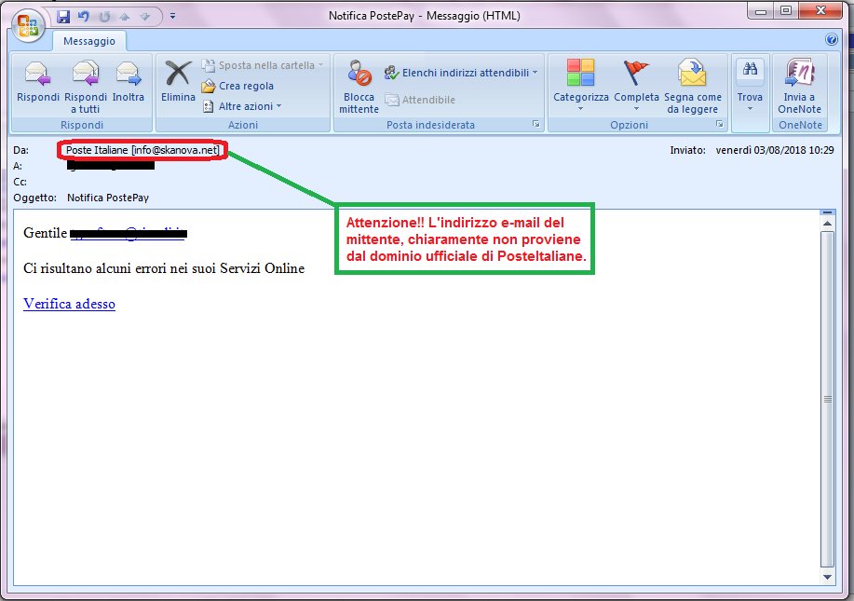Screen dimensions: 854x601
Task: Minimize the message window
Action: 762,11
